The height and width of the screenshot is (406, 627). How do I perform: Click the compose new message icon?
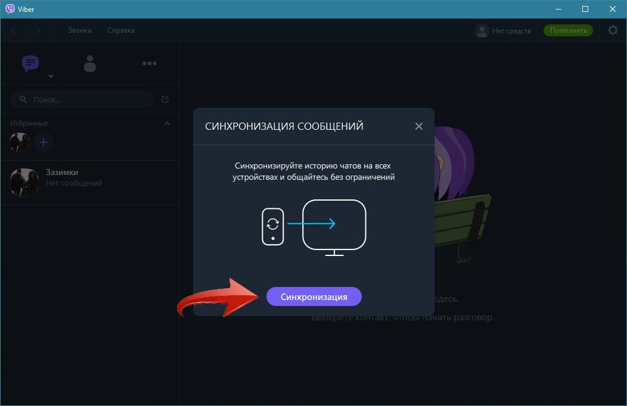[x=165, y=99]
